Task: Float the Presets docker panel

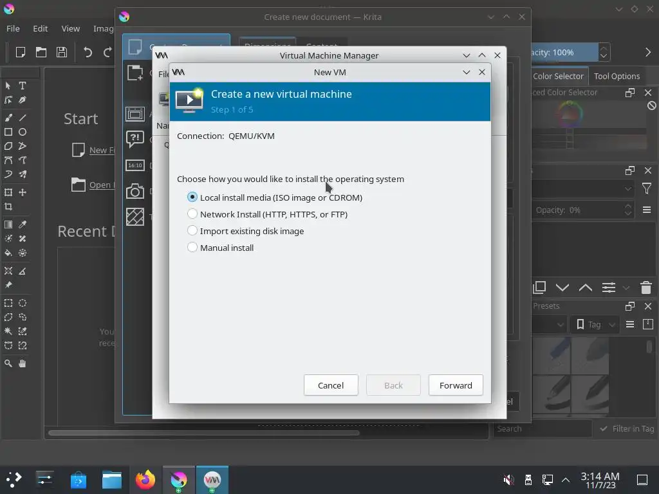Action: (x=629, y=306)
